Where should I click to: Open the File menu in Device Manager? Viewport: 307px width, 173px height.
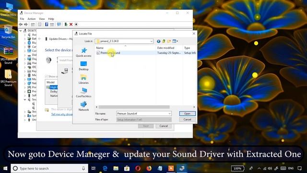(x=22, y=19)
